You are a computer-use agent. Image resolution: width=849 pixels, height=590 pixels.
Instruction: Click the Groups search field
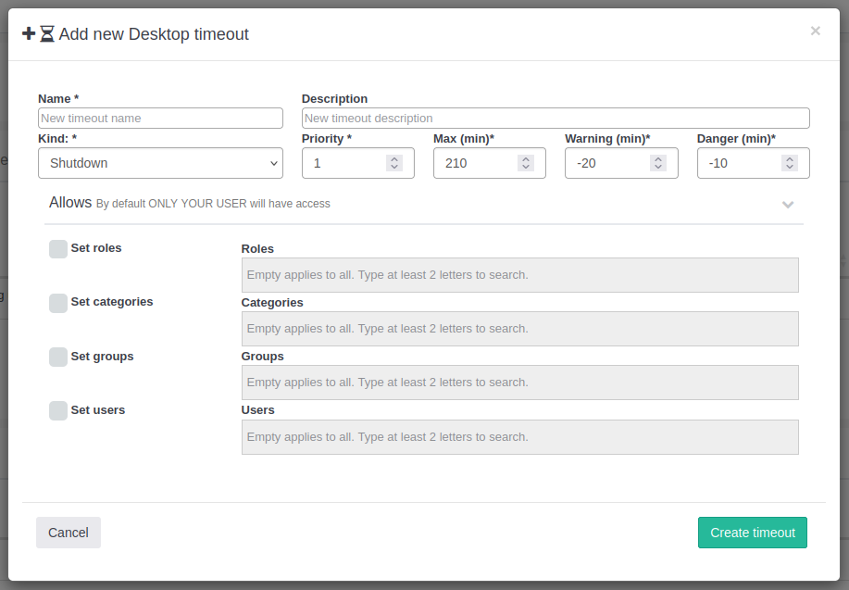519,383
